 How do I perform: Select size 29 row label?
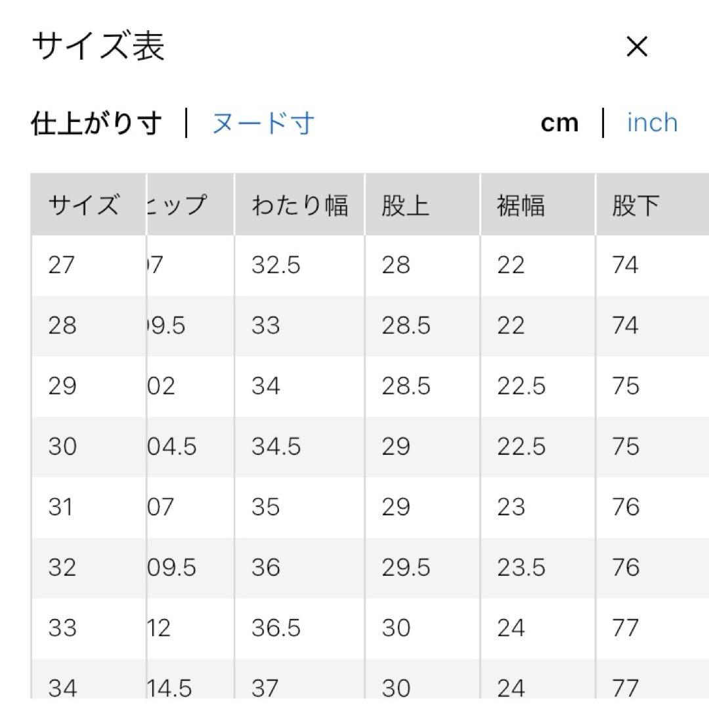62,386
